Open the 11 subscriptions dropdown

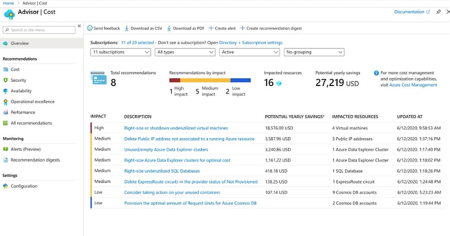click(121, 52)
